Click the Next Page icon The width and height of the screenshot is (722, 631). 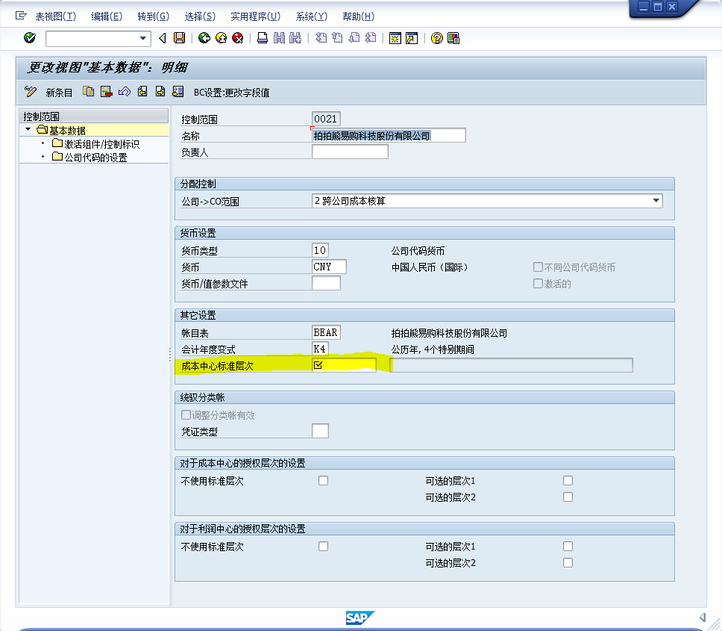click(x=354, y=38)
